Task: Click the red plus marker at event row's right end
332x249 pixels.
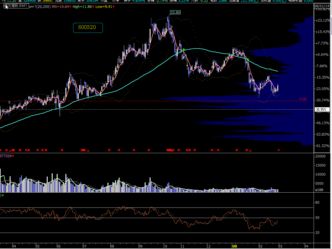Action: [279, 150]
